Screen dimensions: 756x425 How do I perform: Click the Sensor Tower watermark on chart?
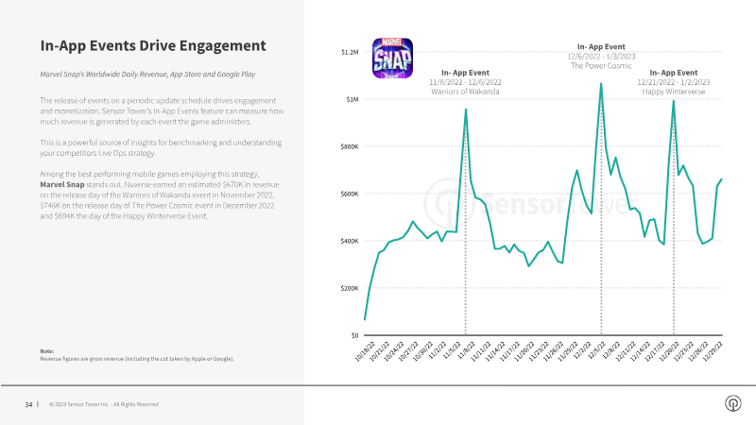pos(530,203)
